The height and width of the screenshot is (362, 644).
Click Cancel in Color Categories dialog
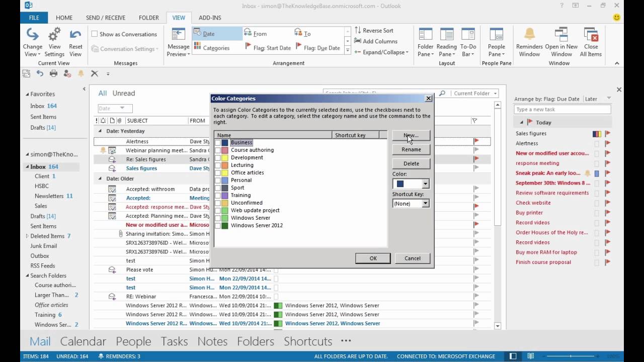pyautogui.click(x=412, y=258)
